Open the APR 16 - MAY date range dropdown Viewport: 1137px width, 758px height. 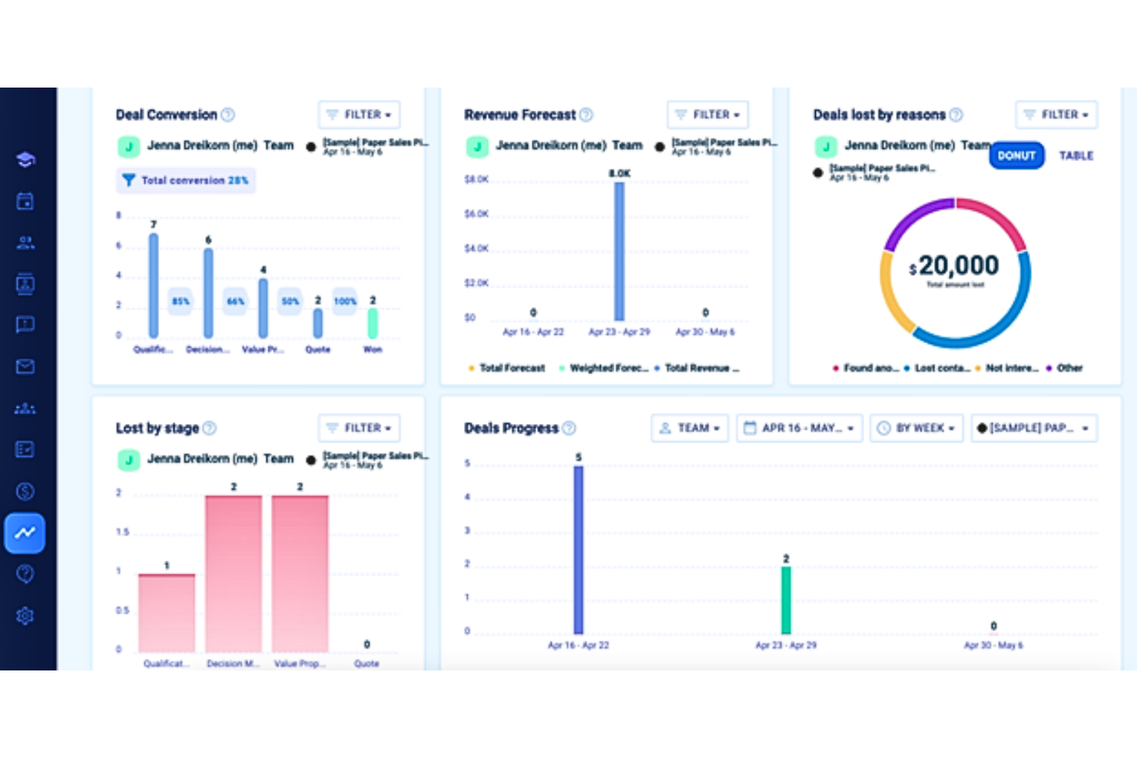pyautogui.click(x=799, y=428)
